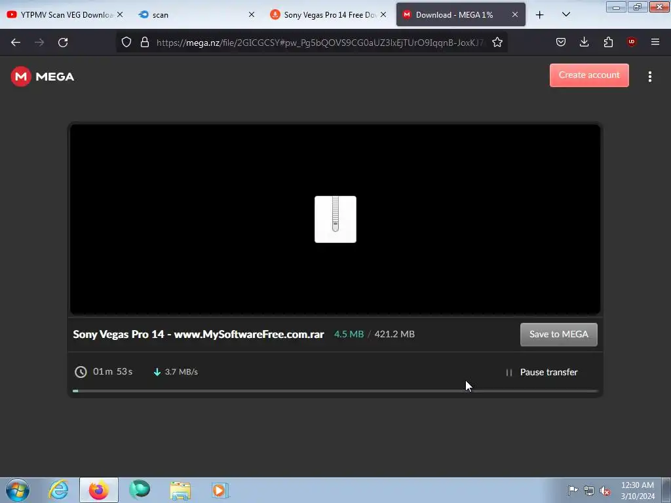Launch Internet Explorer from taskbar

tap(58, 490)
